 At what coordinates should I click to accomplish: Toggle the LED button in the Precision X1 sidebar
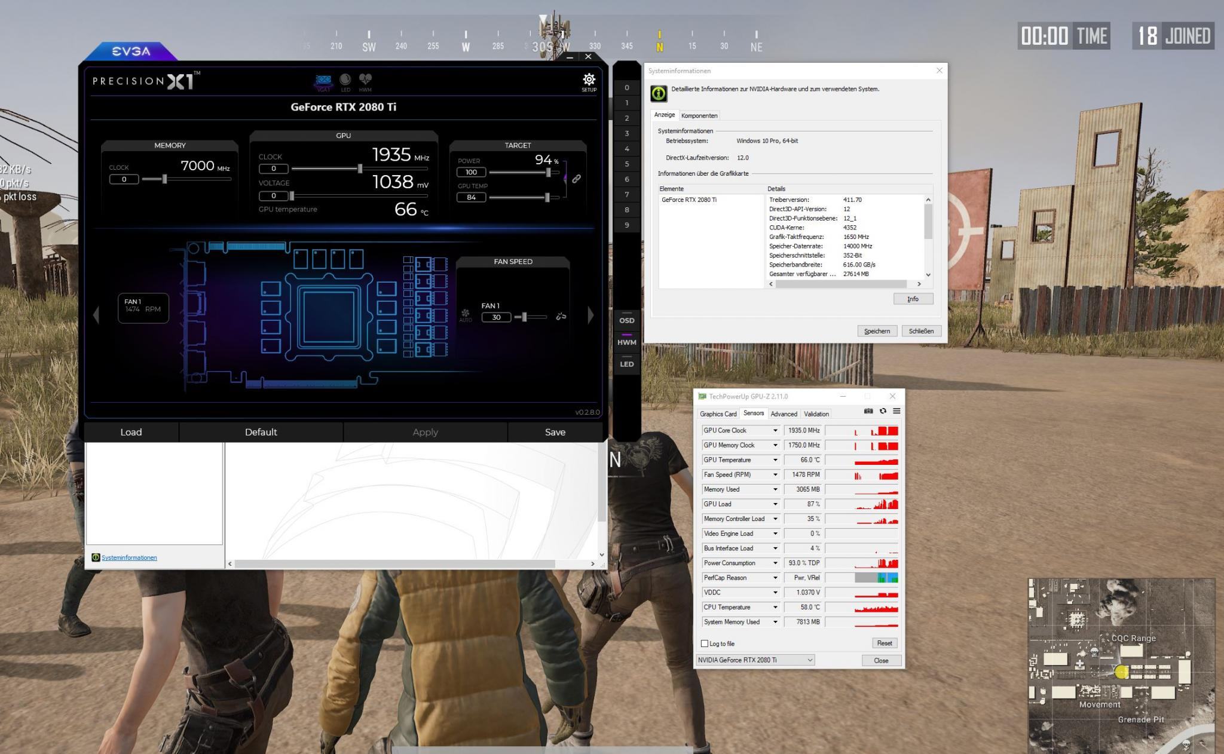(x=626, y=364)
